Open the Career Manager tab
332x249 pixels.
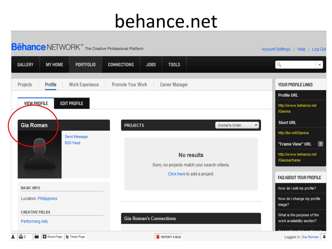[x=174, y=85]
